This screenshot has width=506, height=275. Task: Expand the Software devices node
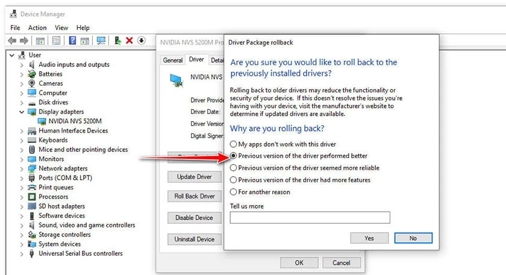point(22,216)
